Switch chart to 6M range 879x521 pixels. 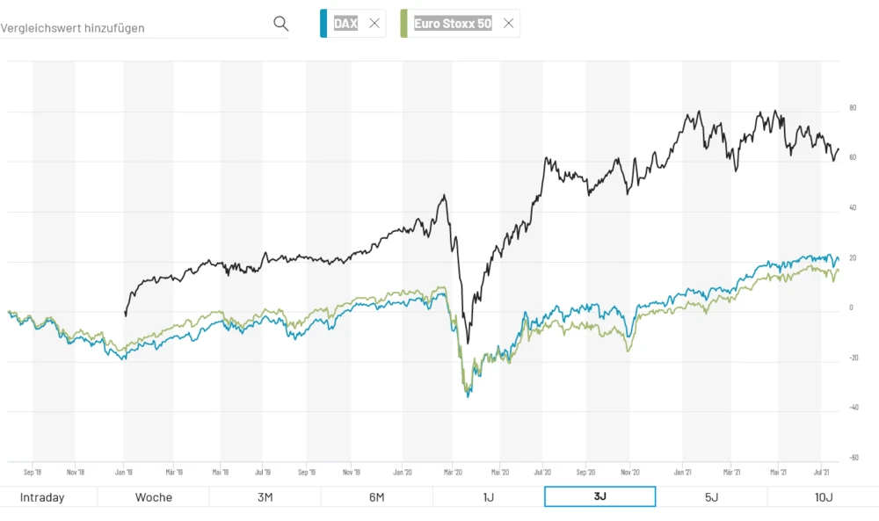[377, 497]
